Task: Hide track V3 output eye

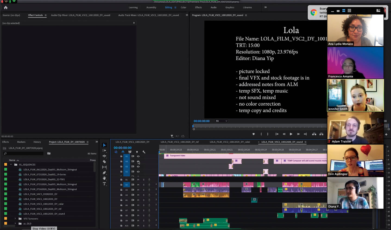Action: (x=138, y=166)
